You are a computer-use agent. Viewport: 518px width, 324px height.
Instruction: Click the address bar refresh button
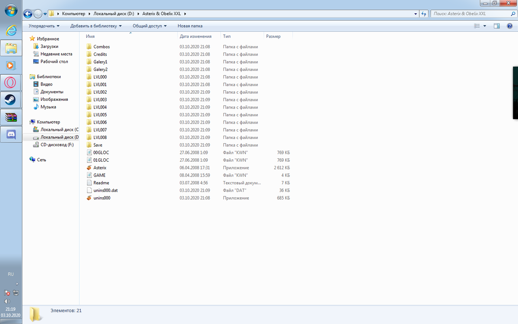424,14
